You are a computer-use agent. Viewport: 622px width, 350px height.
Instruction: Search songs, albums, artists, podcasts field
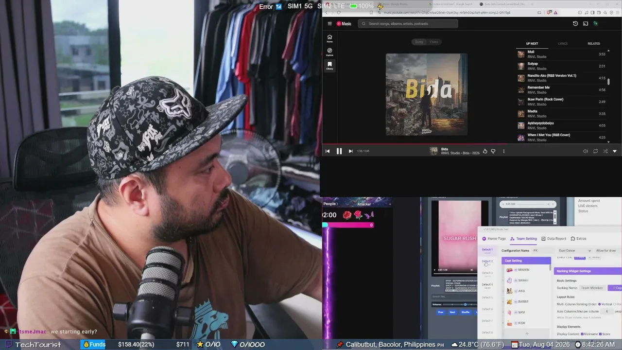point(408,23)
